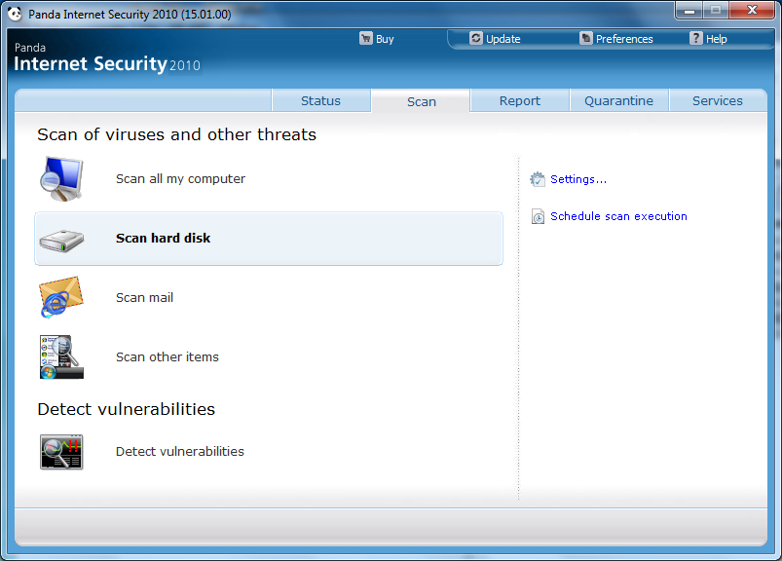Open Settings... link

[x=578, y=179]
